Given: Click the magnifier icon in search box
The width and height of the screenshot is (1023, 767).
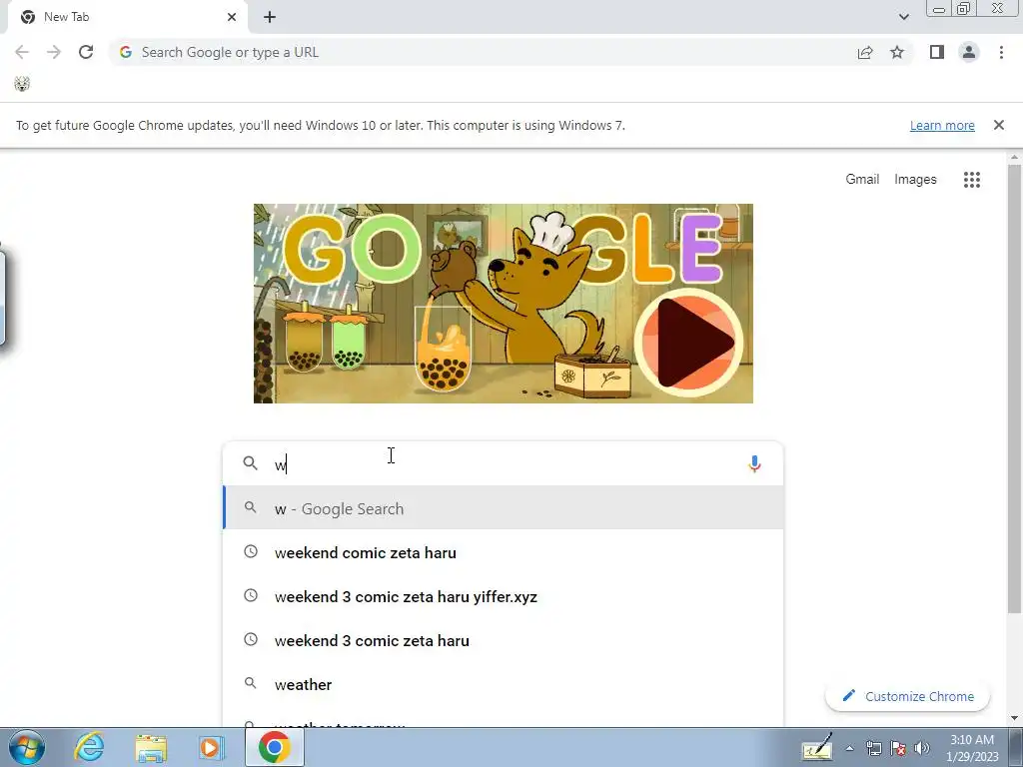Looking at the screenshot, I should [x=251, y=463].
